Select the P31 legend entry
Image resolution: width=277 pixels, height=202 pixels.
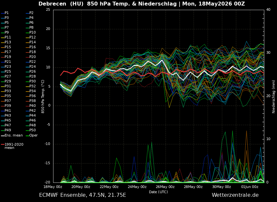point(6,86)
